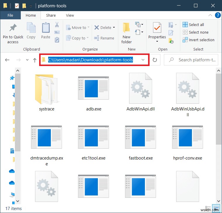This screenshot has width=222, height=213.
Task: Switch to the View ribbon tab
Action: pyautogui.click(x=70, y=15)
